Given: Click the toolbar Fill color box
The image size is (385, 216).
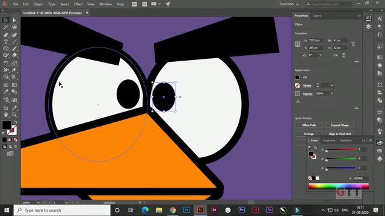Looking at the screenshot, I should [7, 125].
